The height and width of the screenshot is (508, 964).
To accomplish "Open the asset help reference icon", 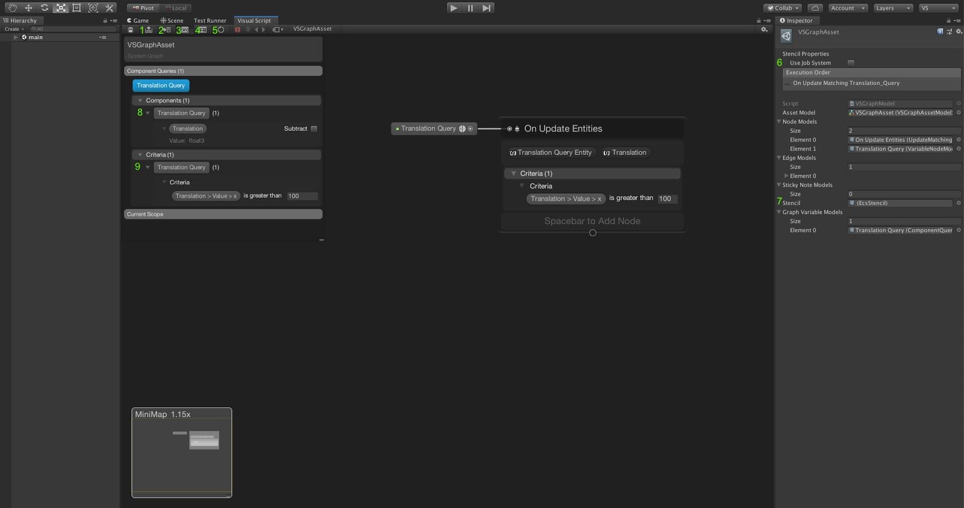I will click(x=940, y=31).
